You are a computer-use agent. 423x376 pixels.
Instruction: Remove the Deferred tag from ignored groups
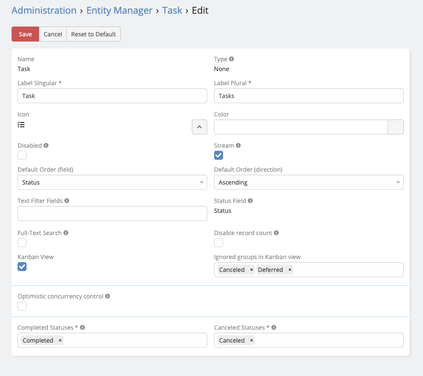point(290,270)
